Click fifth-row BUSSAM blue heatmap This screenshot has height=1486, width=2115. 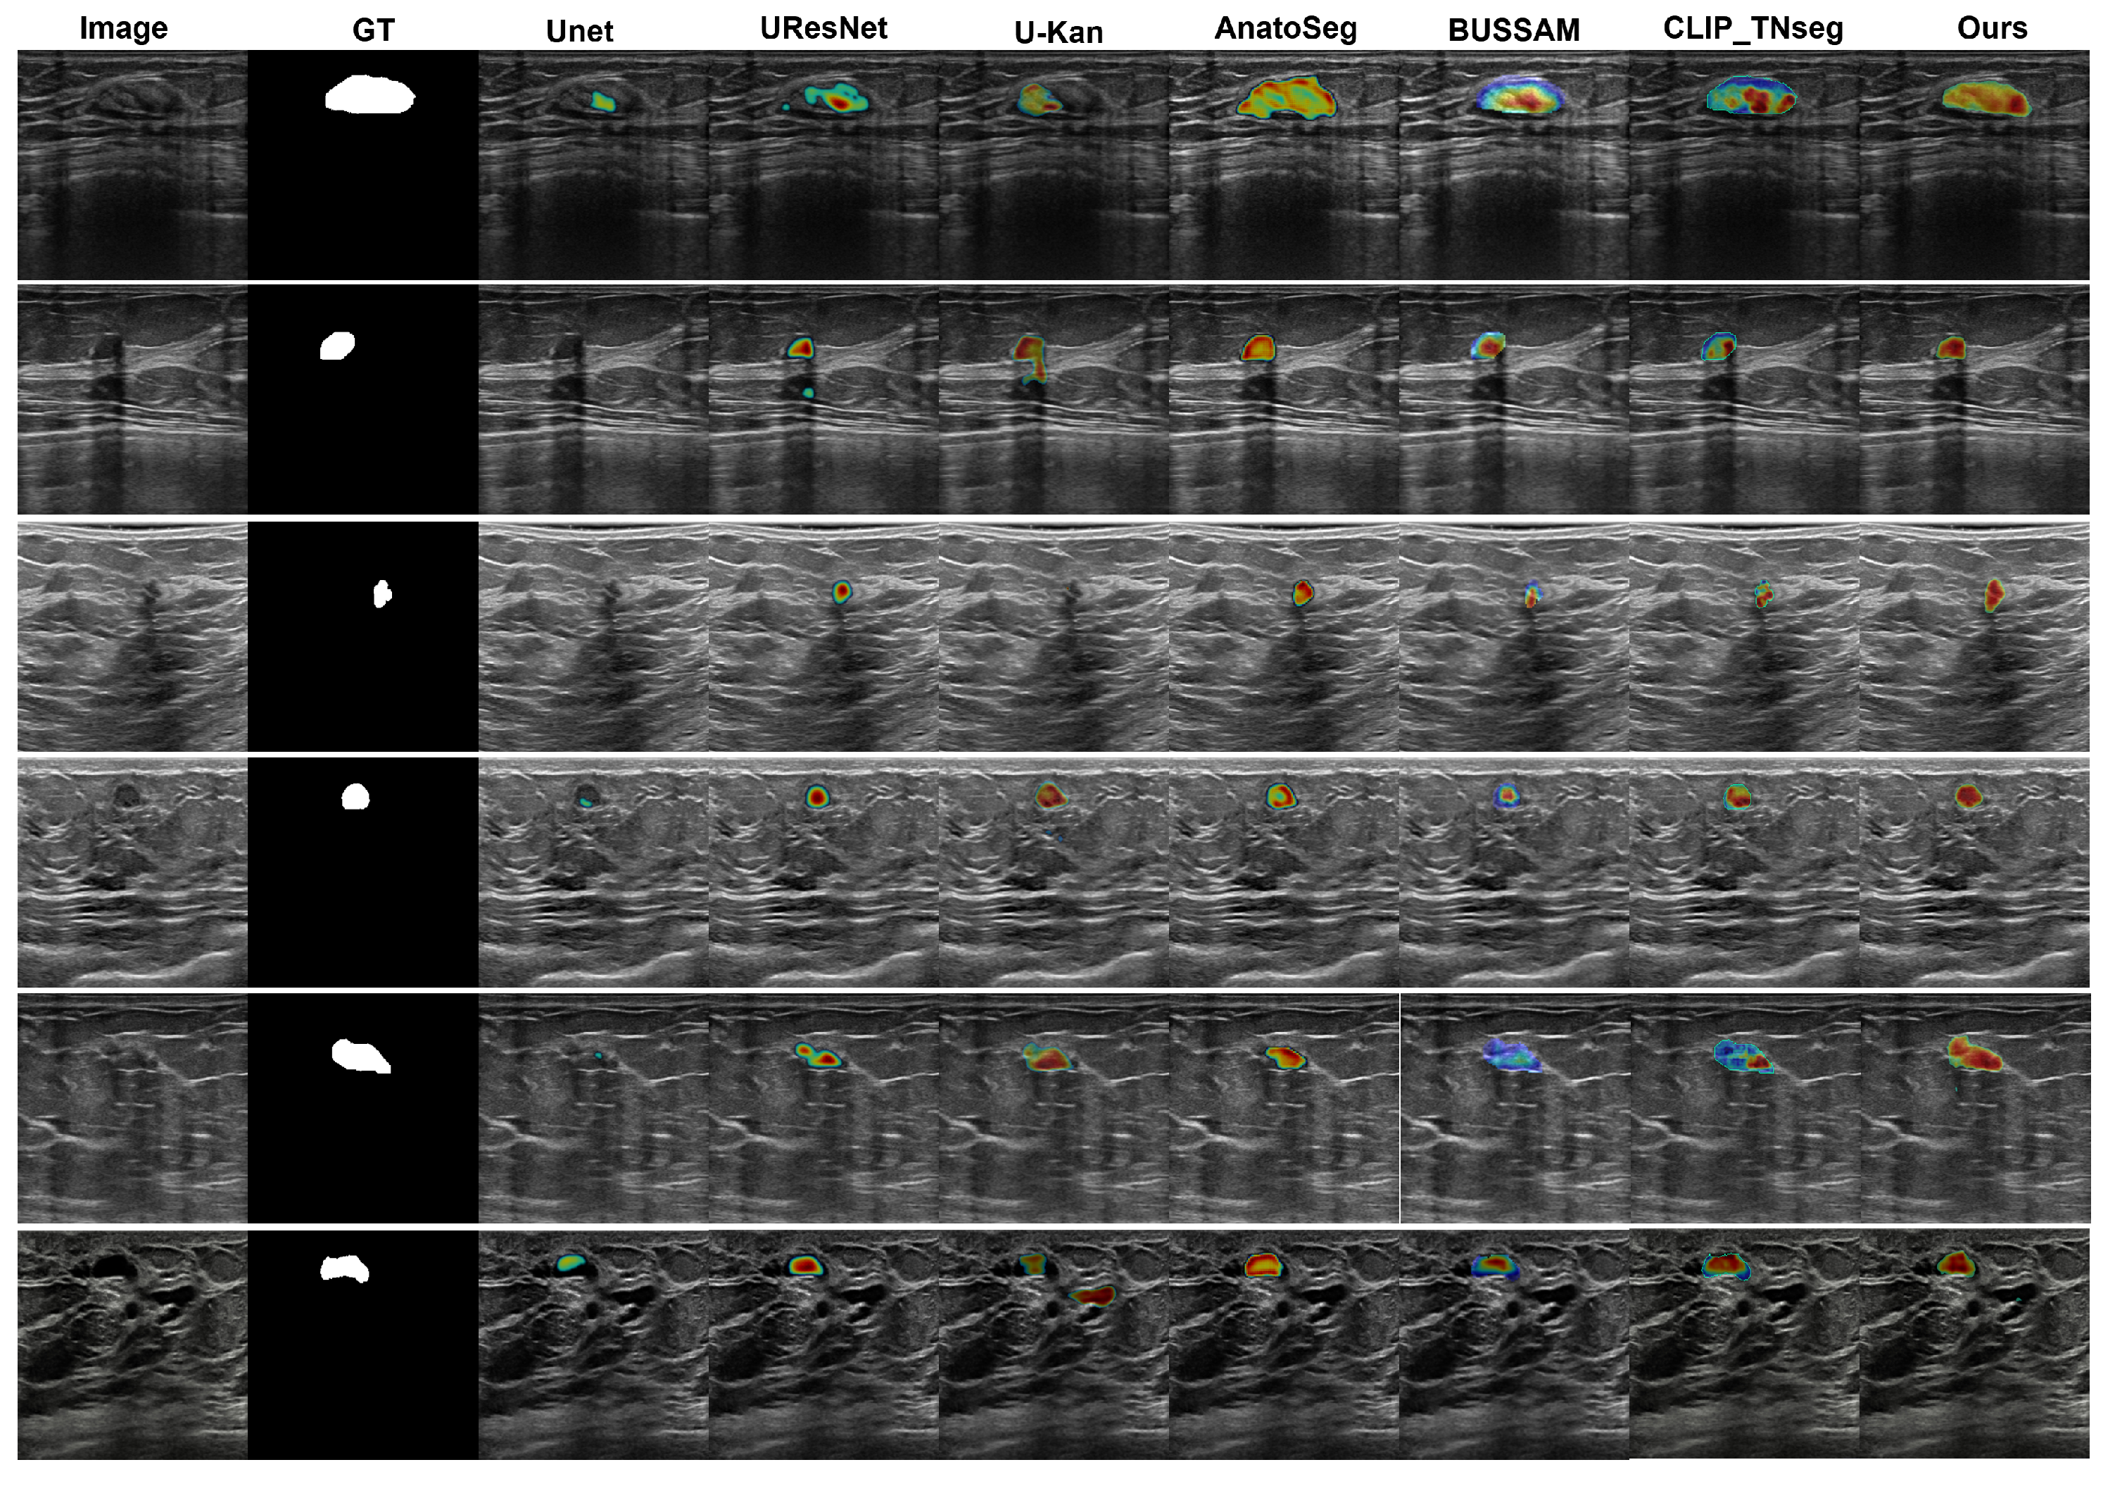coord(1510,1056)
